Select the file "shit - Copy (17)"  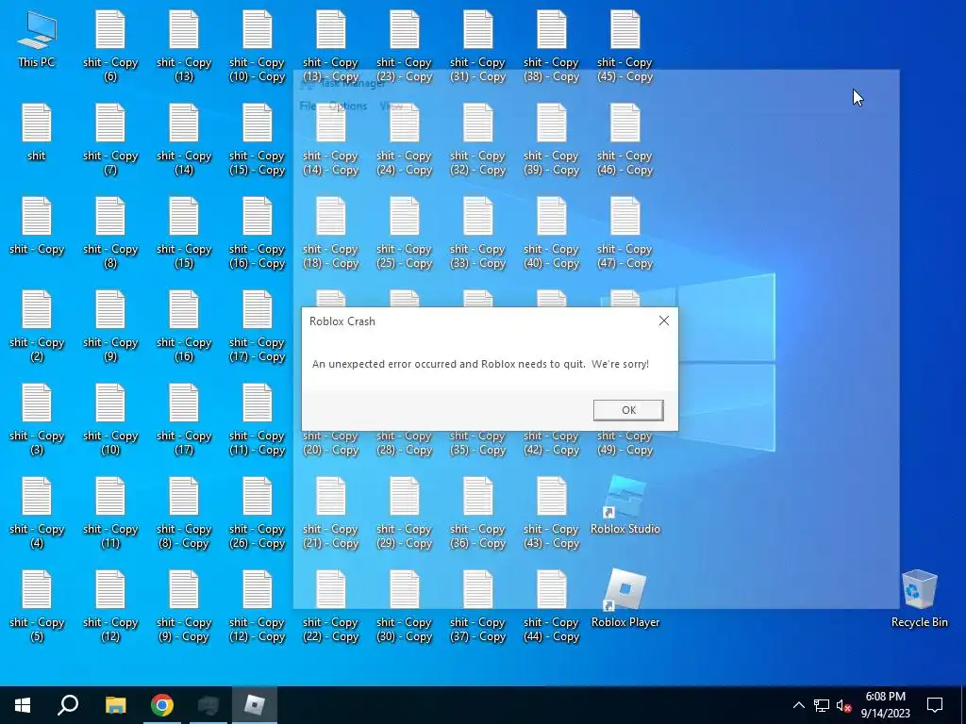tap(184, 420)
